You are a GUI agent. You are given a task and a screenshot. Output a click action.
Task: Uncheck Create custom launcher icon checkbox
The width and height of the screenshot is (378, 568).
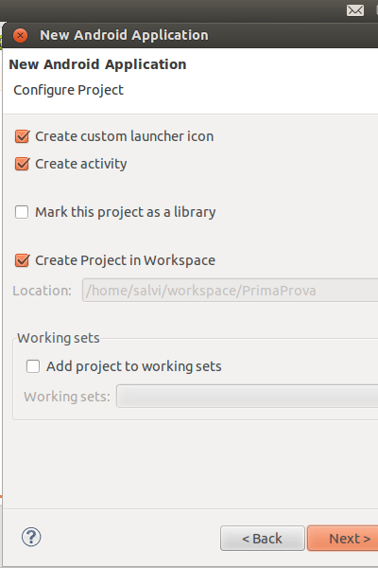pyautogui.click(x=22, y=136)
